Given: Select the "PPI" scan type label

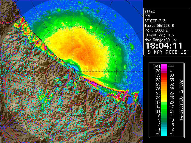Looking at the screenshot, I should (x=147, y=16).
